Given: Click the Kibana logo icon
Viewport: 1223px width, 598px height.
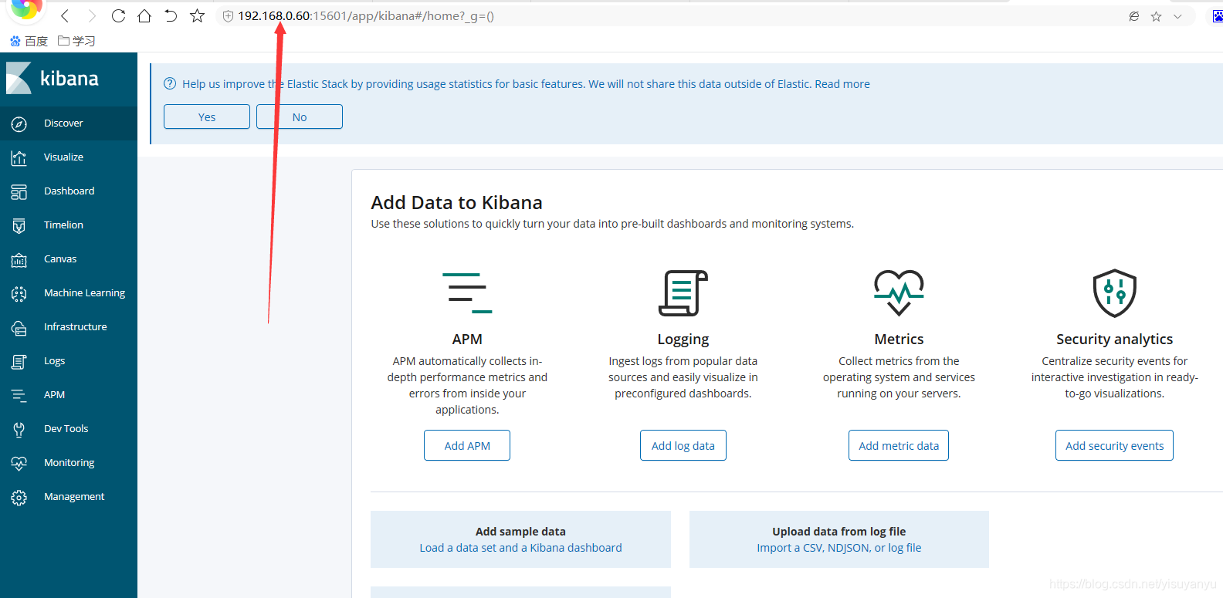Looking at the screenshot, I should point(19,78).
